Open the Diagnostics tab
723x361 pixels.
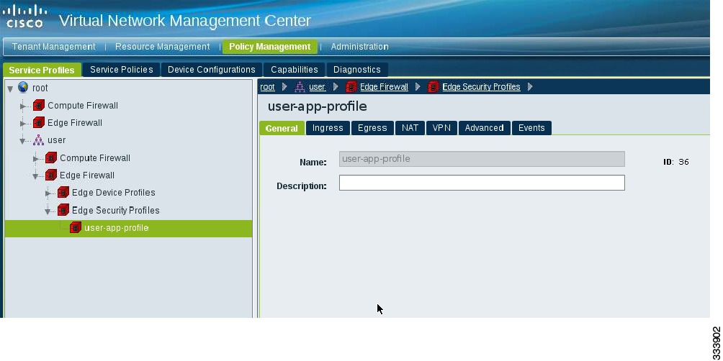click(x=357, y=70)
